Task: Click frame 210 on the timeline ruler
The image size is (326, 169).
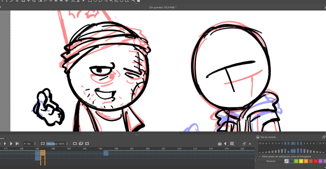Action: coord(179,149)
